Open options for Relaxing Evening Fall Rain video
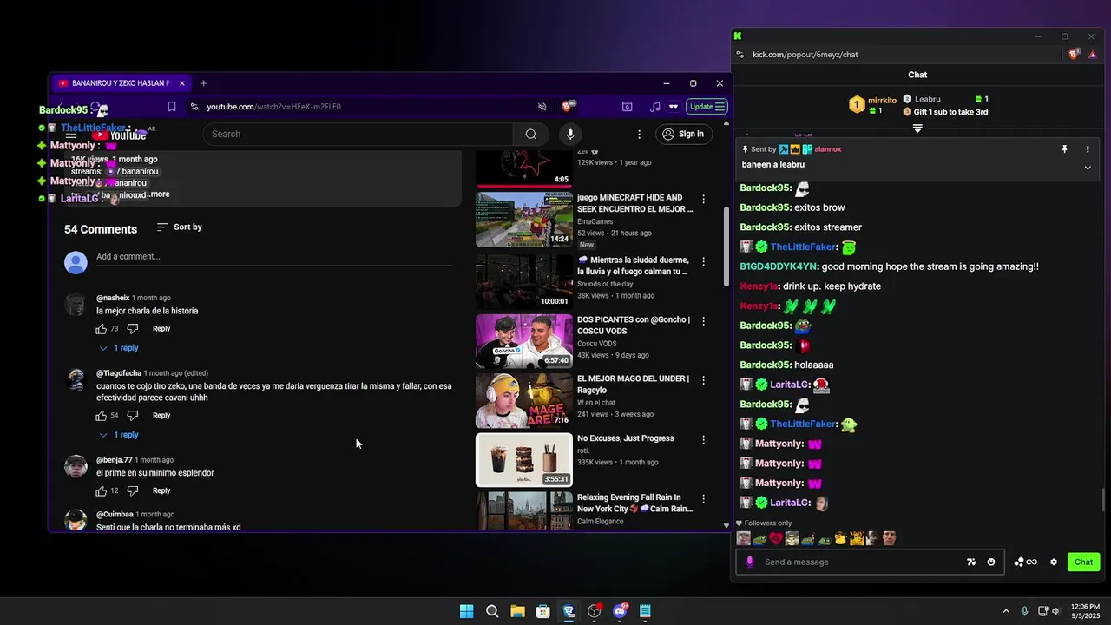The width and height of the screenshot is (1111, 625). [703, 499]
